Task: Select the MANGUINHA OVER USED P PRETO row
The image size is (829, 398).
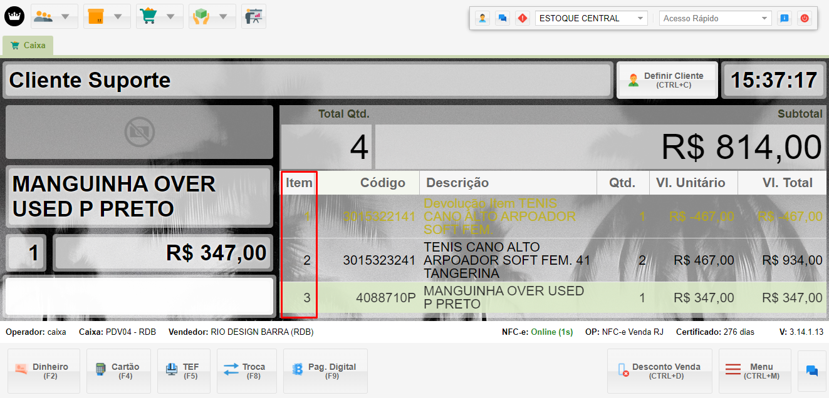Action: pos(504,298)
